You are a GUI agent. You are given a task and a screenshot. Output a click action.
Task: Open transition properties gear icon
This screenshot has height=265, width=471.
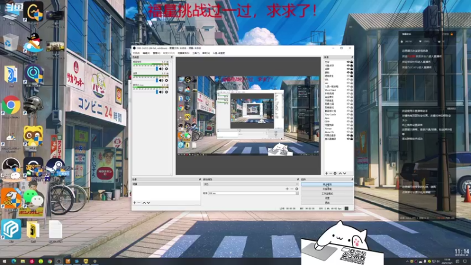coord(297,189)
